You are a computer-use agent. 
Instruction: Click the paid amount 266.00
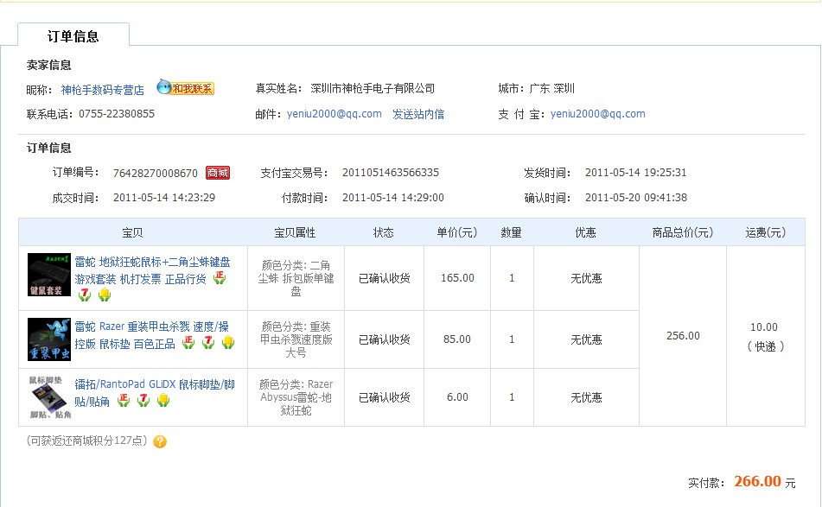(757, 481)
